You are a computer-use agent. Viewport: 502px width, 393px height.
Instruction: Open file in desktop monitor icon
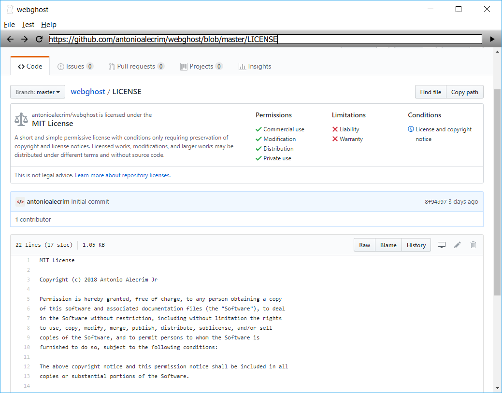pos(441,245)
